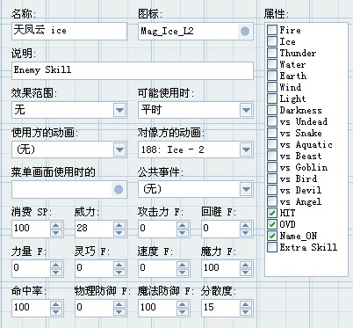Enable vs Undead attribute
The height and width of the screenshot is (328, 353).
coord(272,121)
